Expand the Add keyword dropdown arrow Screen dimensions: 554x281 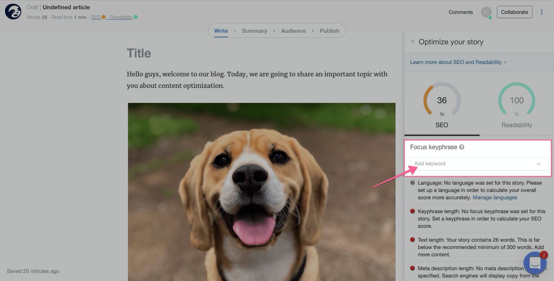(x=539, y=164)
